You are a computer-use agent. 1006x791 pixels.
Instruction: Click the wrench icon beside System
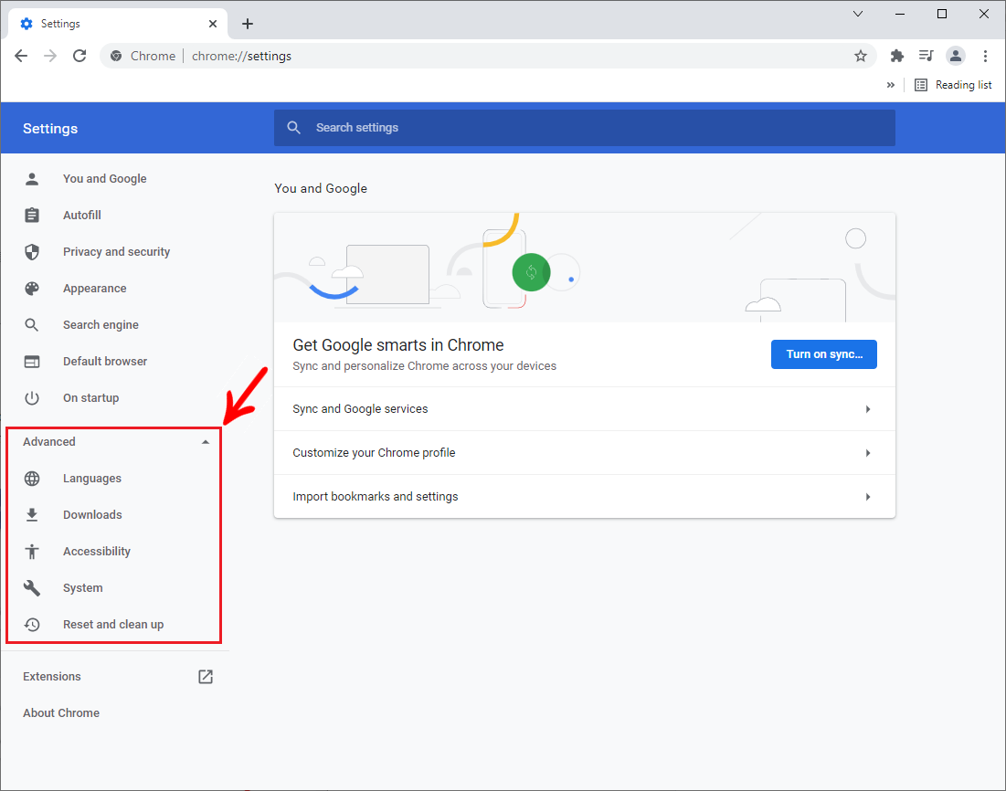coord(32,587)
